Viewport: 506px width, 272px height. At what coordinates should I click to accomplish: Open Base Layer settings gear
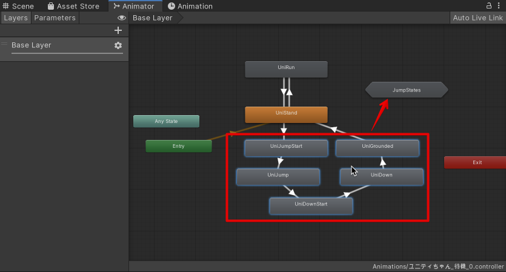click(118, 45)
